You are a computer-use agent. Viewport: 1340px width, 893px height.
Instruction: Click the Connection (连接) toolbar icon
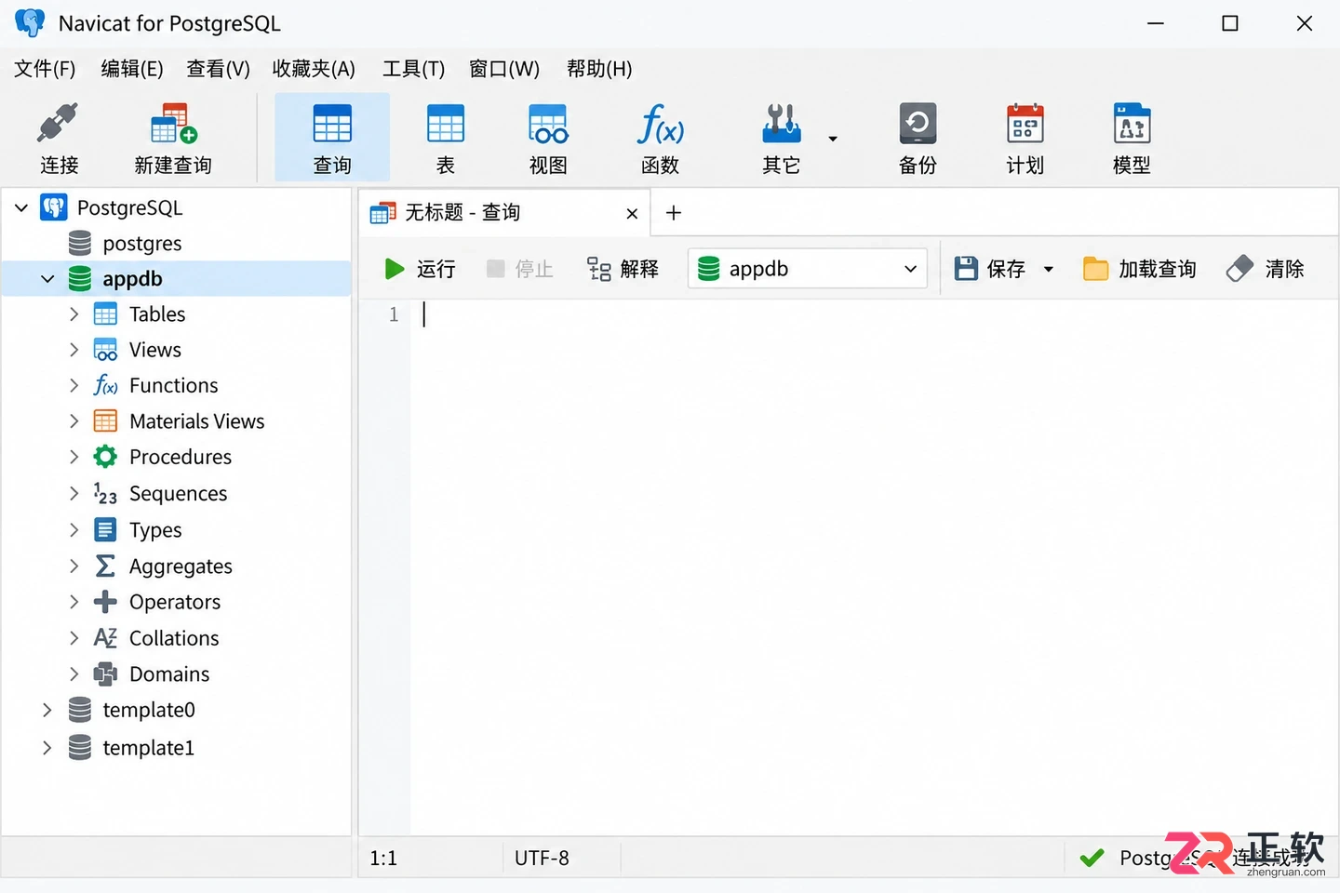[x=59, y=139]
